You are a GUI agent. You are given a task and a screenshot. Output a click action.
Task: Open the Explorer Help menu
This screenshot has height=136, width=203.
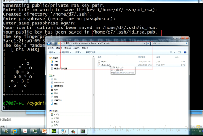pyautogui.click(x=85, y=48)
